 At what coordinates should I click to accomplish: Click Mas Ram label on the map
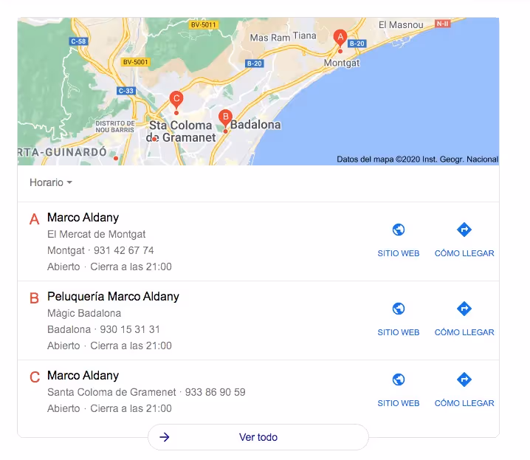(x=270, y=38)
